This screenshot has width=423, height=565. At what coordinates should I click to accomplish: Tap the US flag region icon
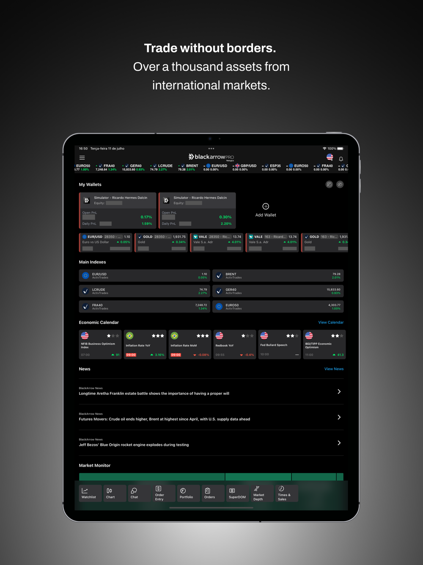(x=330, y=157)
